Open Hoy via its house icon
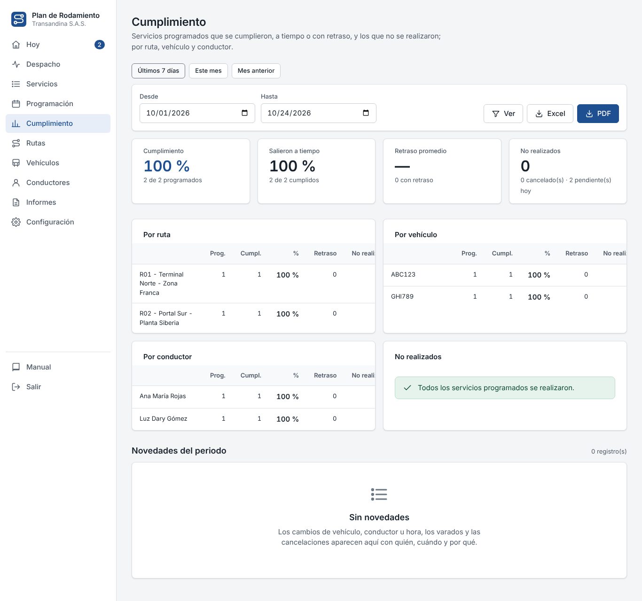The height and width of the screenshot is (601, 642). [x=16, y=45]
